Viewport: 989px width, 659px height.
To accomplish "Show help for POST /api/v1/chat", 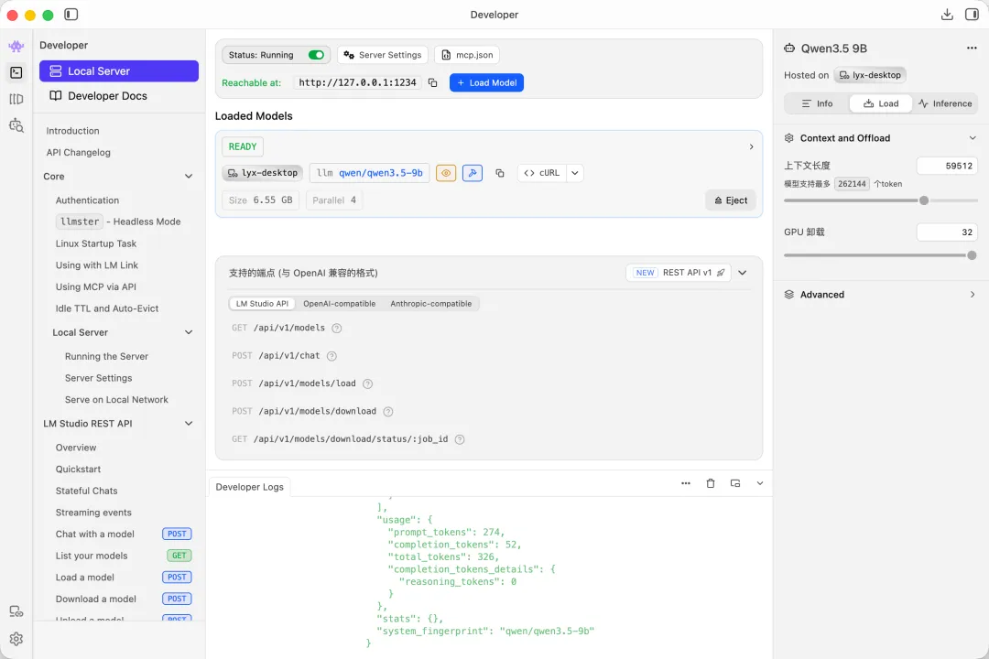I will pos(331,356).
